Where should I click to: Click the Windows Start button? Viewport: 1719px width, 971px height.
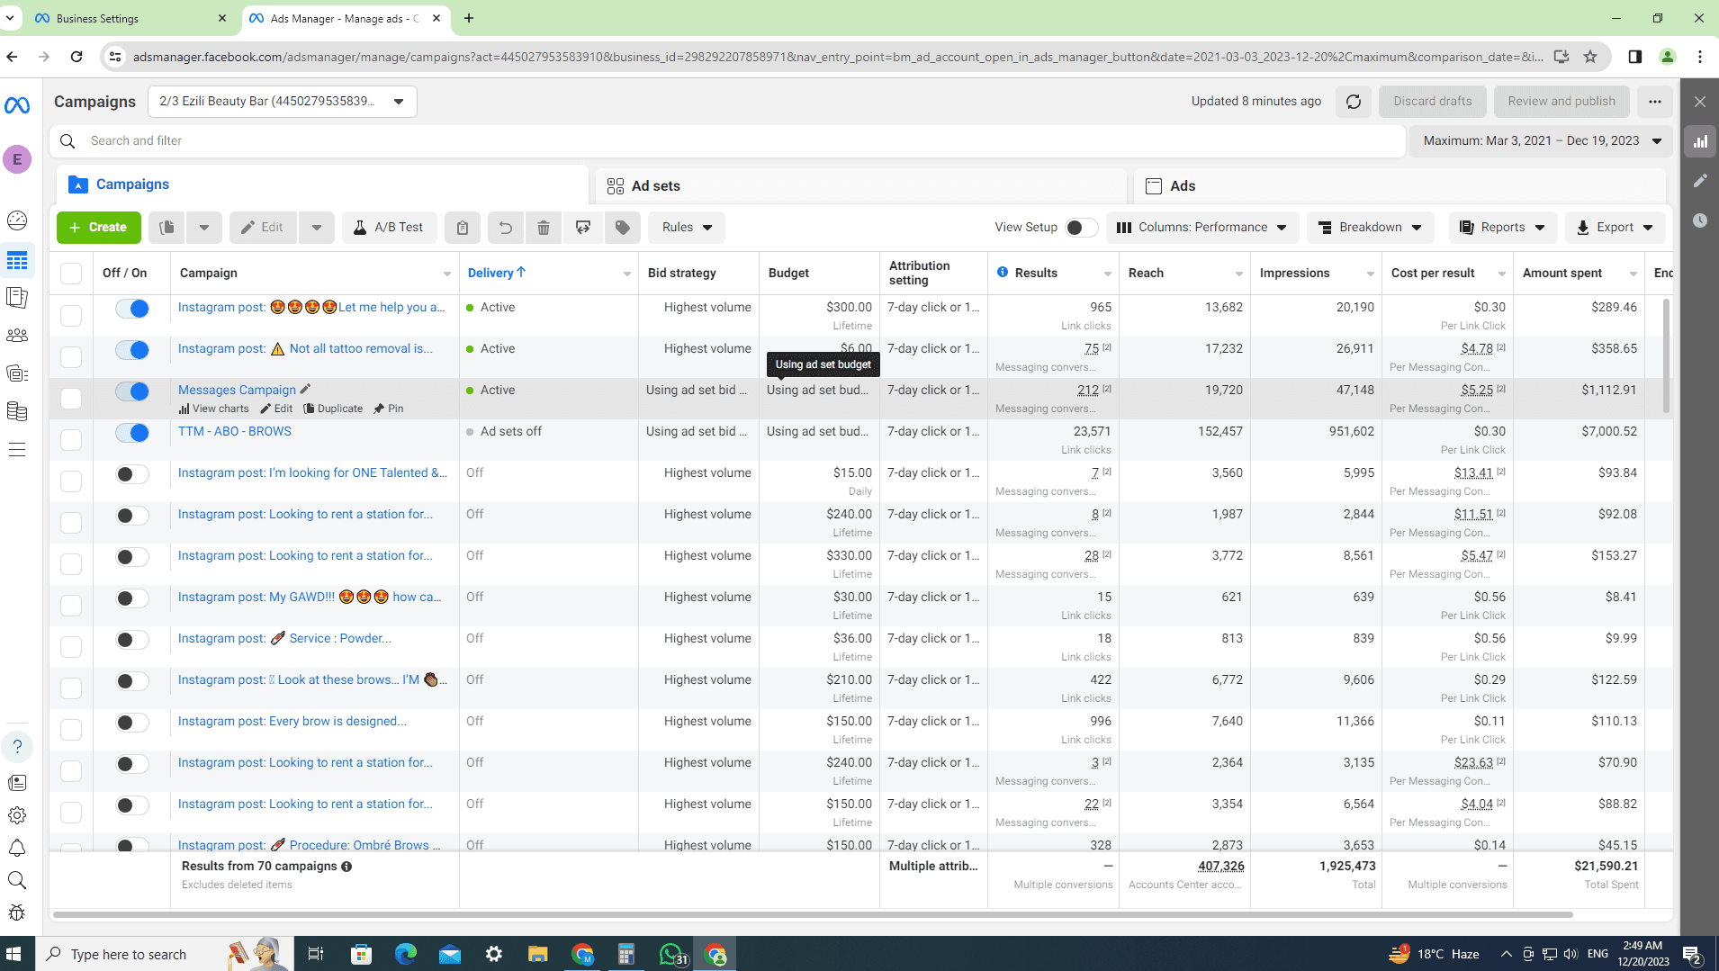coord(14,954)
